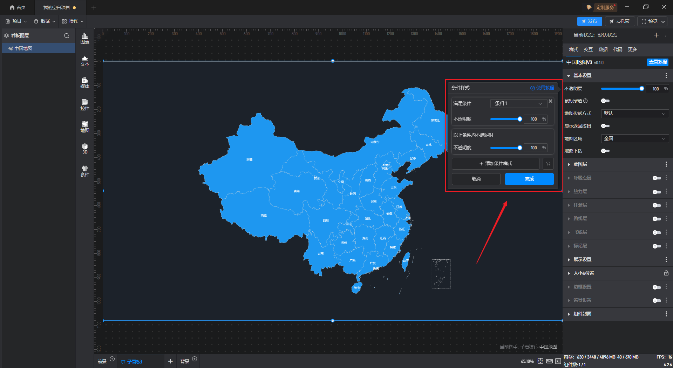Open the 图表 chart components panel
This screenshot has height=368, width=673.
tap(85, 39)
